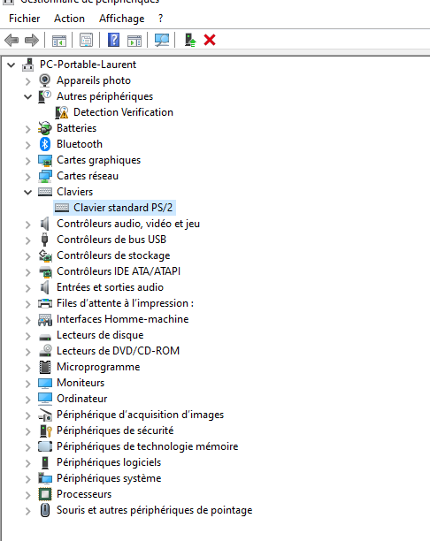Select the Detection Verification device

coord(123,112)
